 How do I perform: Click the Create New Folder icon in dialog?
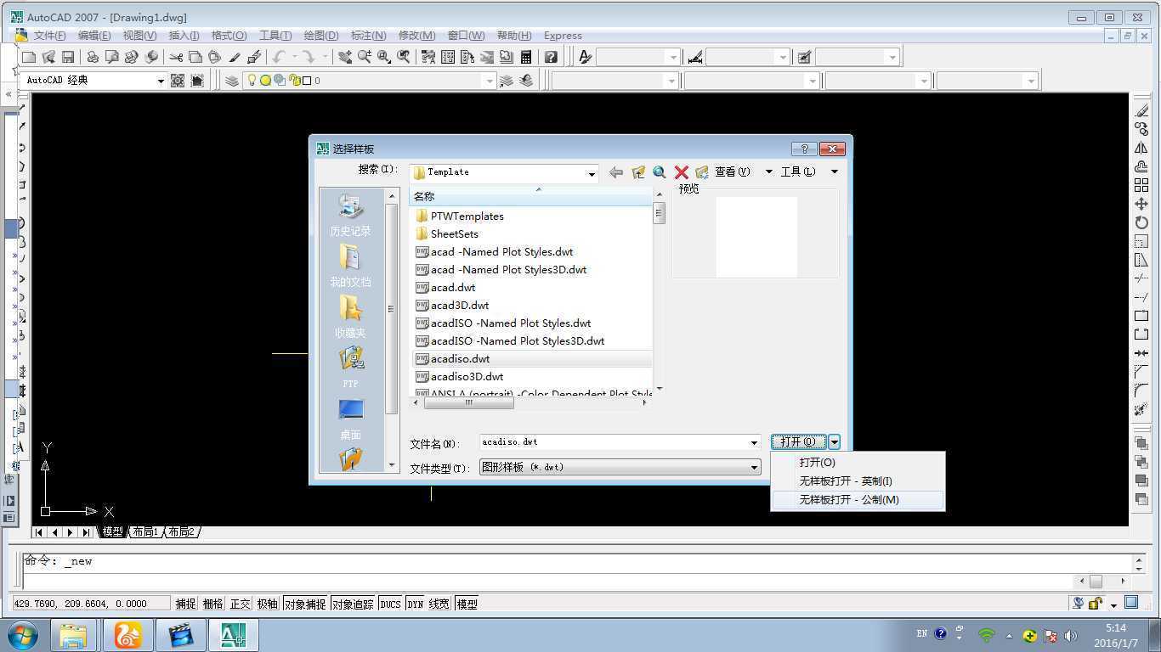[702, 171]
